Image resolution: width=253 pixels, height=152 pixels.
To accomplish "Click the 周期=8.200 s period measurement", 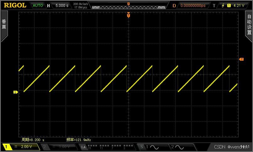I will 33,140.
